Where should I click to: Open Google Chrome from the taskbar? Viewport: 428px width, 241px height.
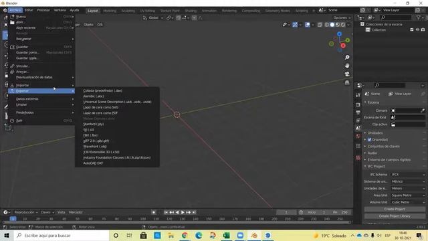[x=185, y=235]
